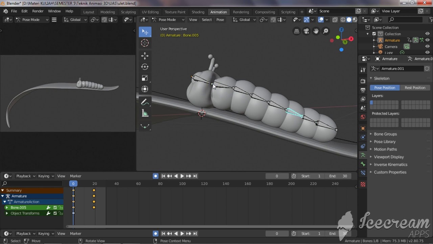The image size is (433, 244).
Task: Toggle the use preview range clock icon
Action: (x=294, y=176)
